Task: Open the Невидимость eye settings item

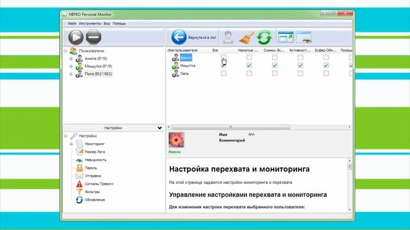Action: click(95, 160)
